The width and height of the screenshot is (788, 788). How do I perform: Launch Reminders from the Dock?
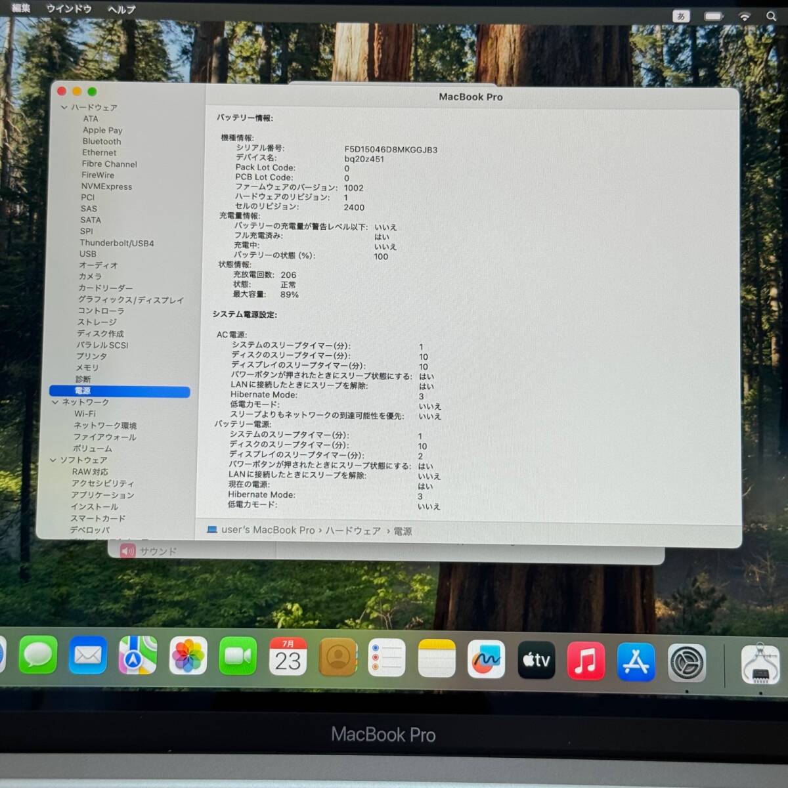tap(387, 657)
